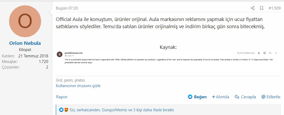Hide the user's signature via Kullanıcının imzasını gizle

click(x=78, y=86)
